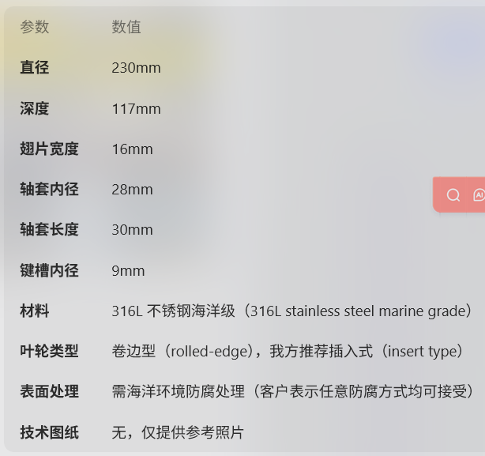Click the 230mm diameter value
This screenshot has height=456, width=485.
[136, 68]
